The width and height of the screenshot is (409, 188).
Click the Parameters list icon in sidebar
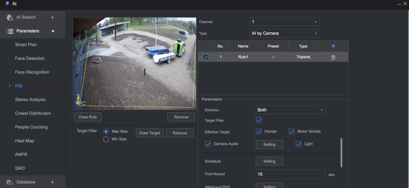(10, 31)
